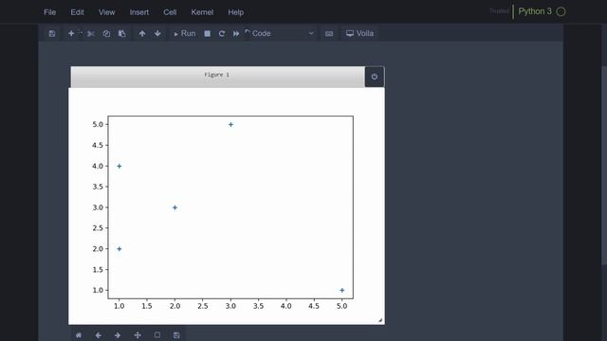
Task: Click the page vertical scrollbar
Action: (x=604, y=166)
